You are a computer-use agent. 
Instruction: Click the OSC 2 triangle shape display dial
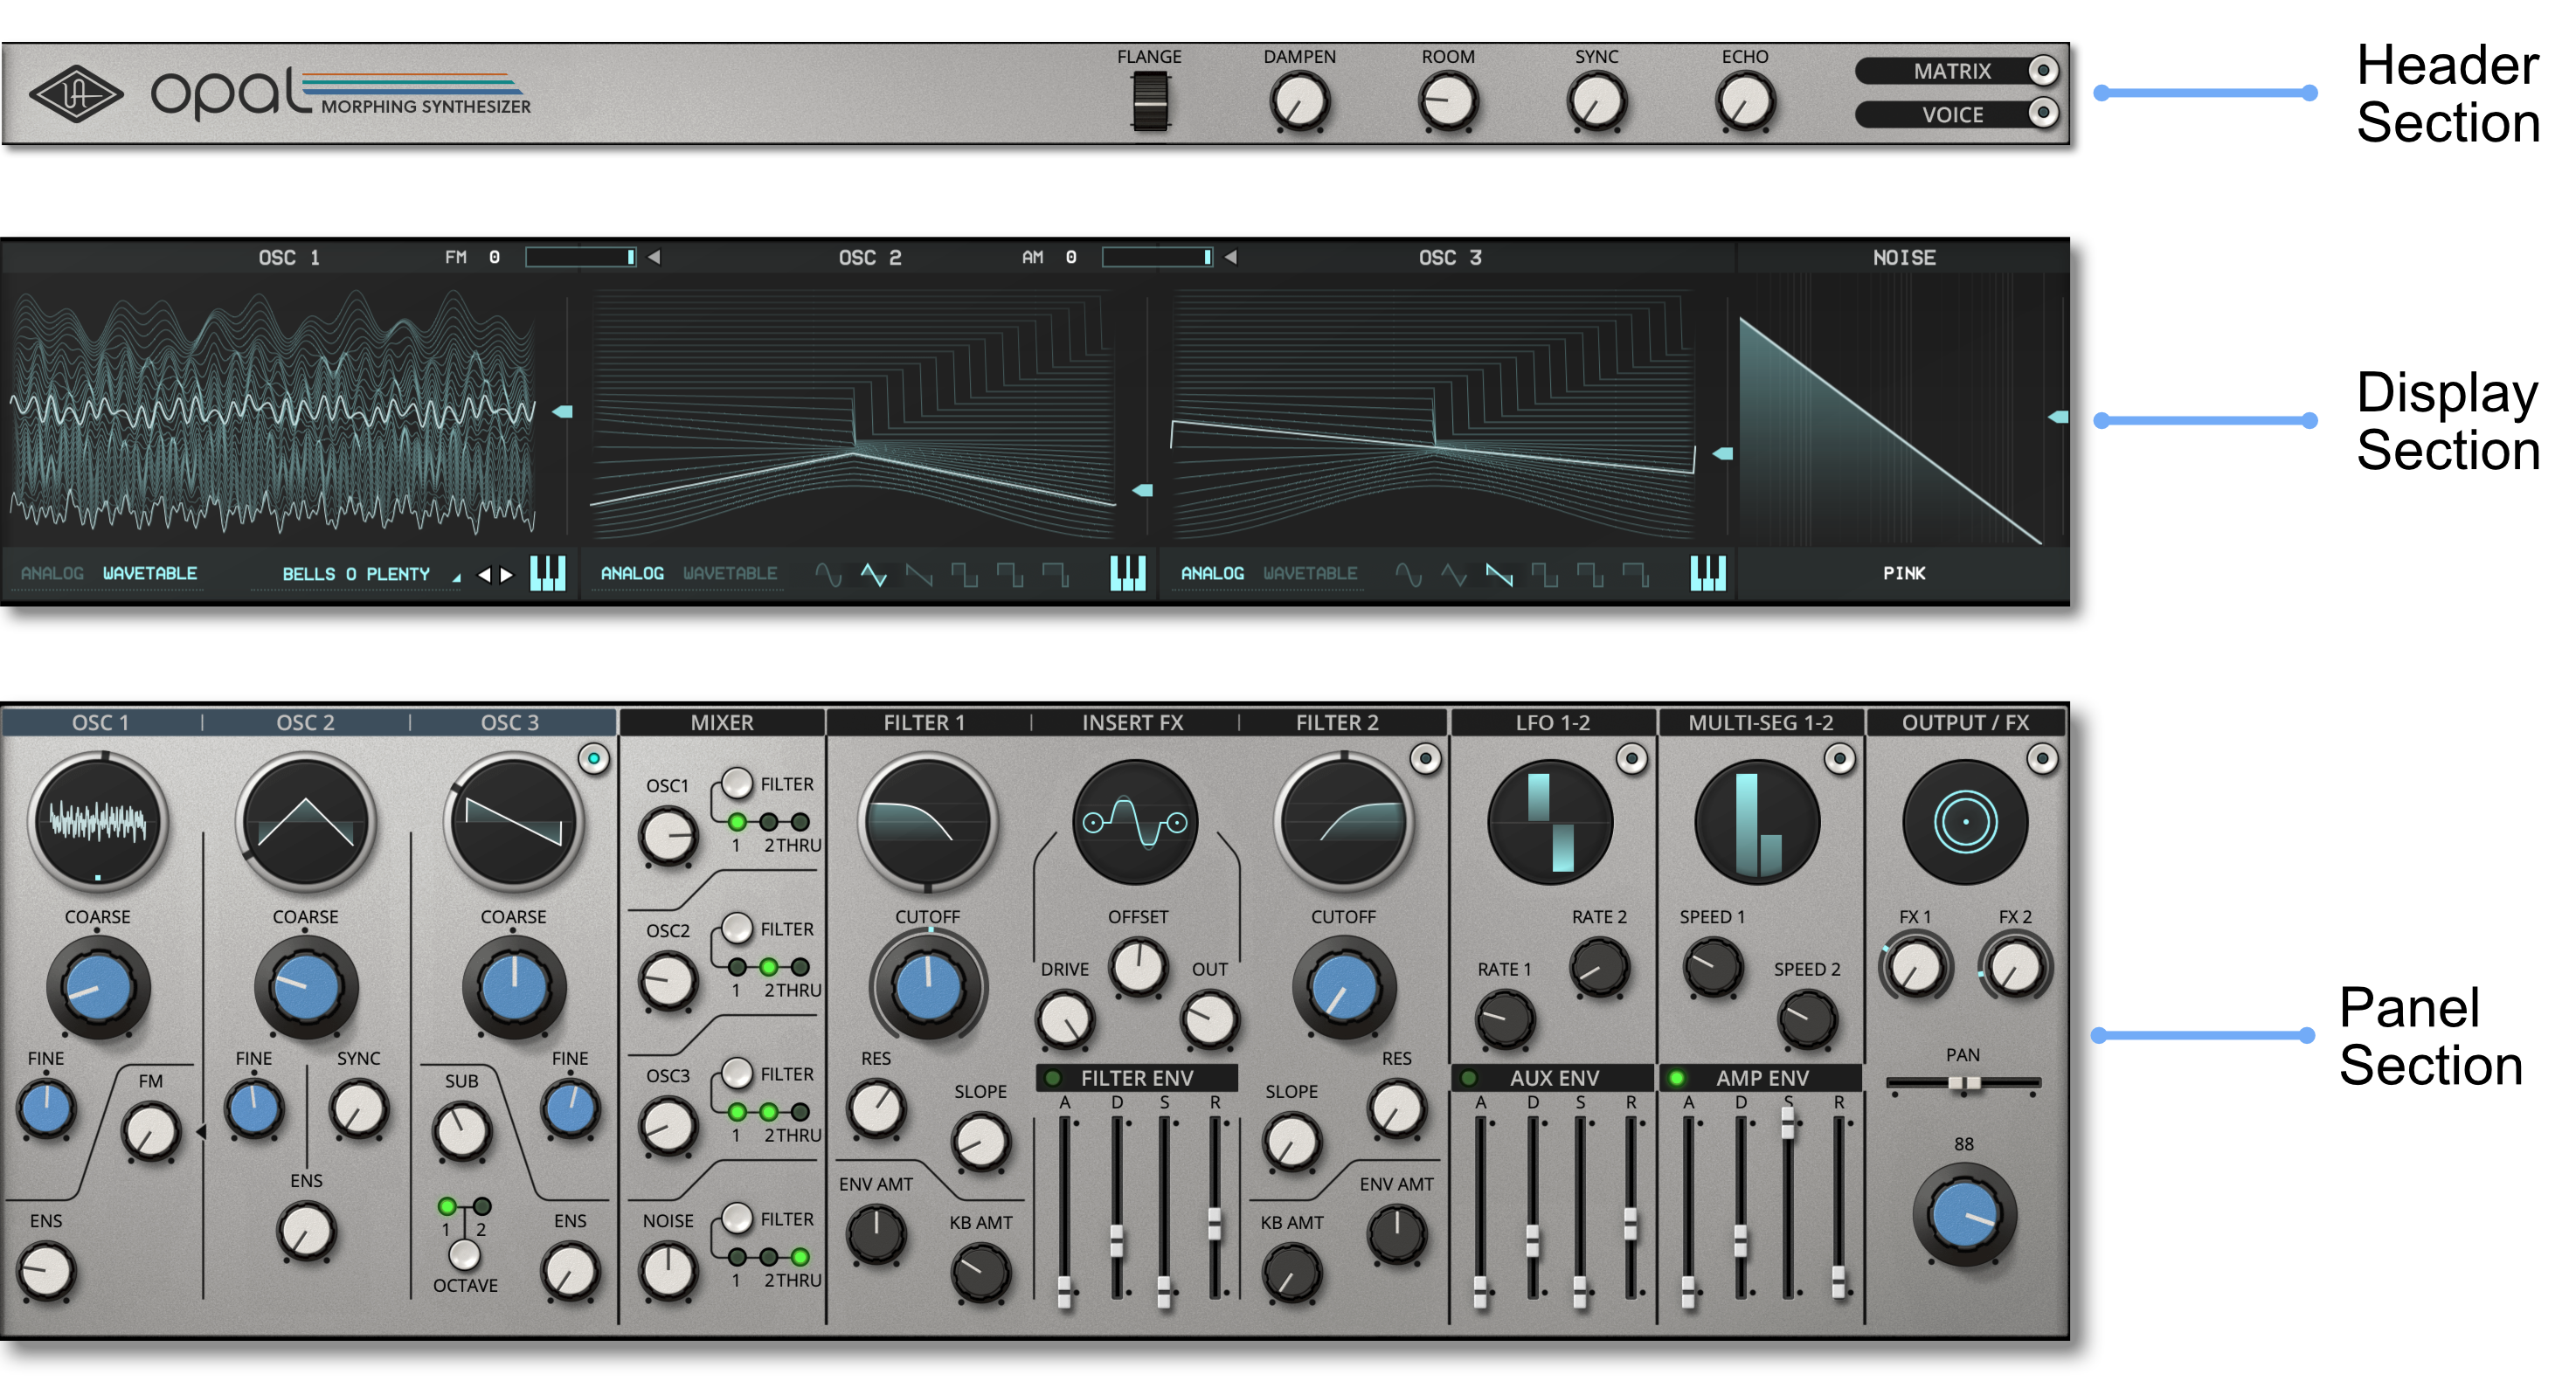(x=306, y=822)
